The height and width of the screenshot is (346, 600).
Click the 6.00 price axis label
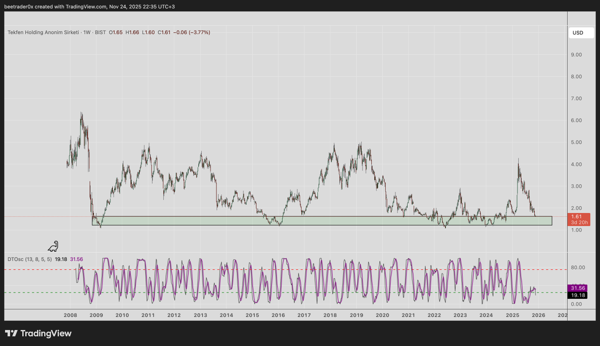click(577, 120)
